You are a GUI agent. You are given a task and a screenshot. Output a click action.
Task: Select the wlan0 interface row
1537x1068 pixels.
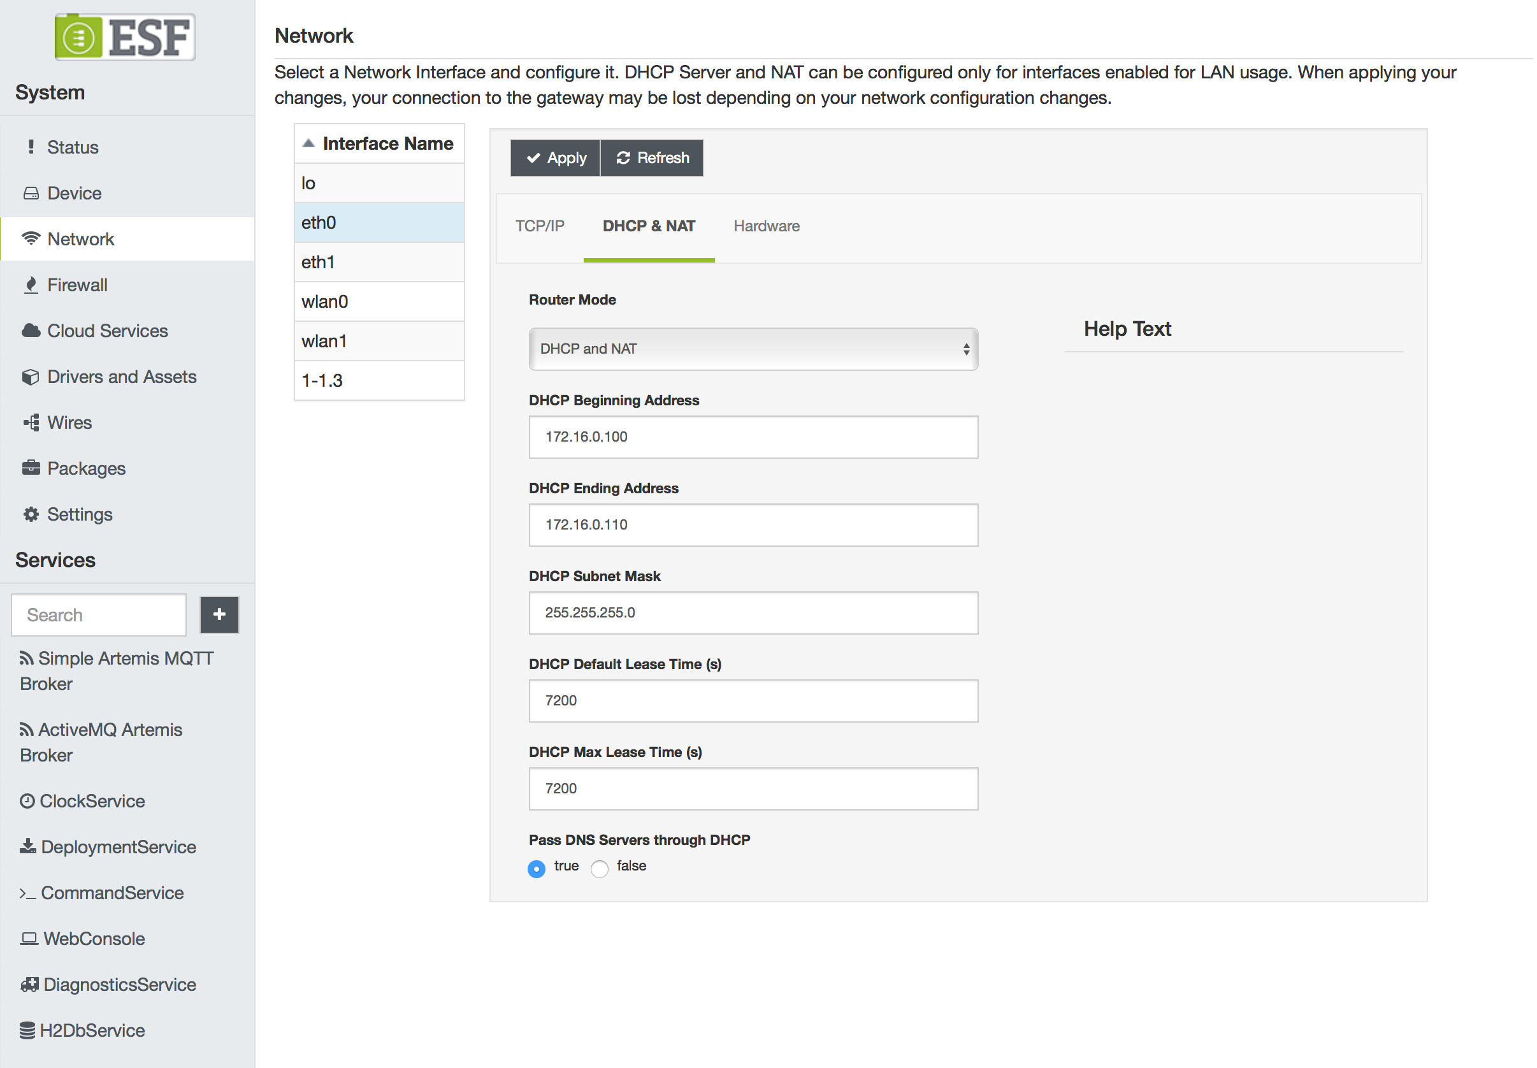coord(379,302)
